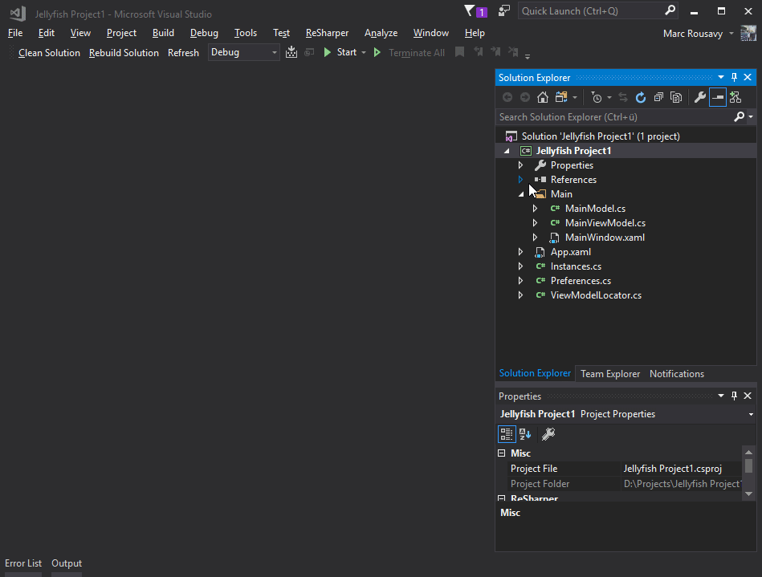Pin the Properties panel
Viewport: 762px width, 577px height.
[x=735, y=396]
